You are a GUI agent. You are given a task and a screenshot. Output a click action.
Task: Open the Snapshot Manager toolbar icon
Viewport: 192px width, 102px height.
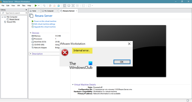pyautogui.click(x=59, y=6)
